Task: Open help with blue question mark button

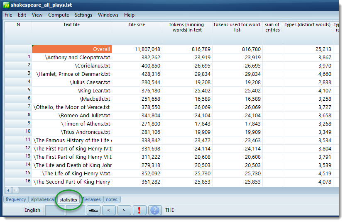Action: point(155,210)
